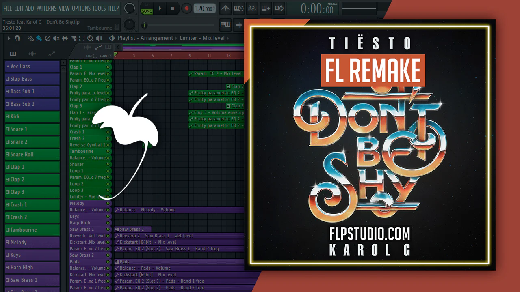Select the Bass Sub 1 pattern
Image resolution: width=520 pixels, height=292 pixels.
(32, 92)
